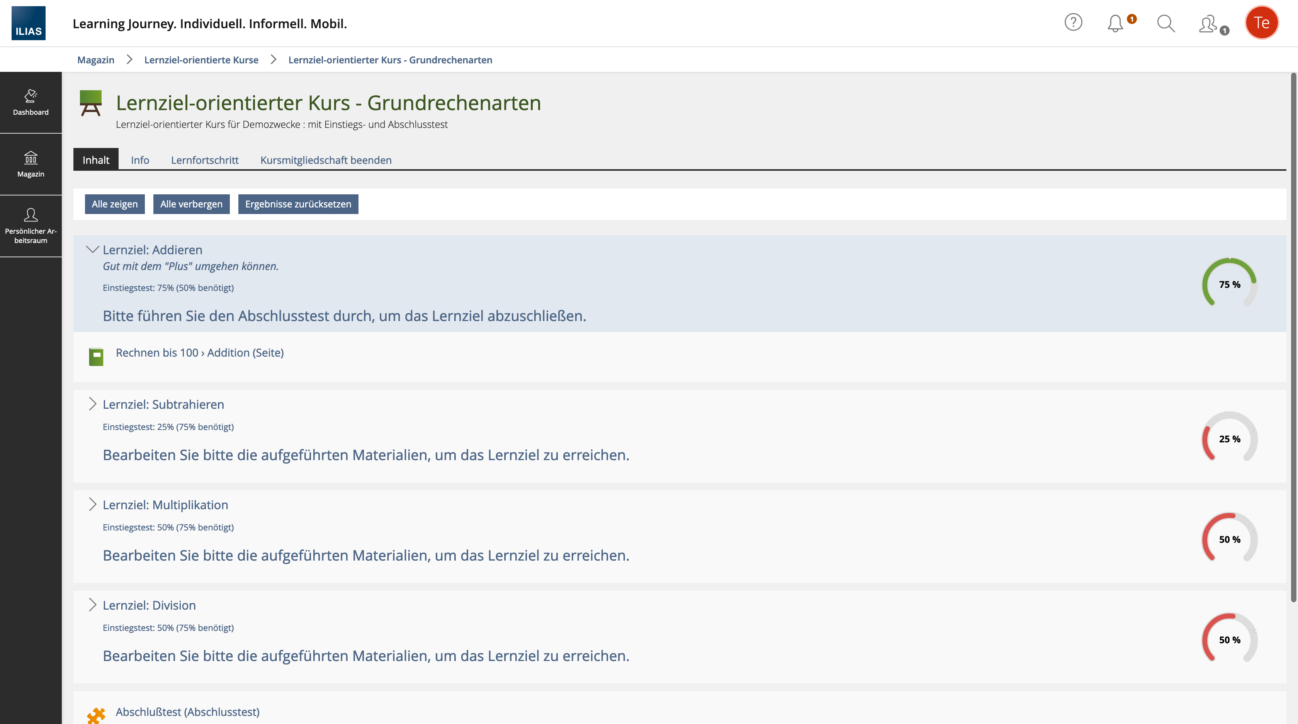Viewport: 1298px width, 724px height.
Task: Expand Lernziel: Subtrahieren
Action: (x=92, y=404)
